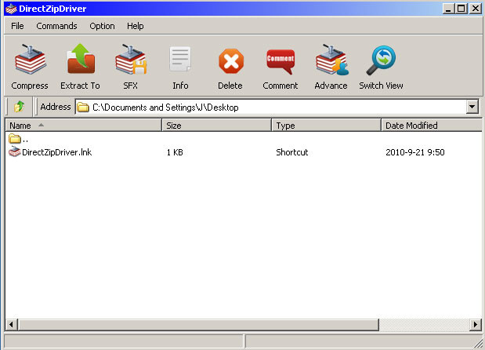Click the horizontal scrollbar right arrow
The image size is (485, 350).
click(475, 325)
